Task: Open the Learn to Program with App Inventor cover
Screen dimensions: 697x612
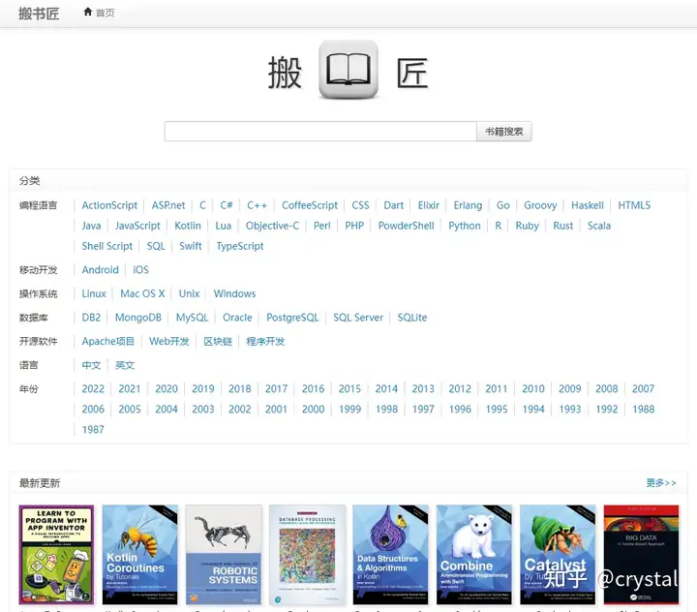Action: point(56,555)
